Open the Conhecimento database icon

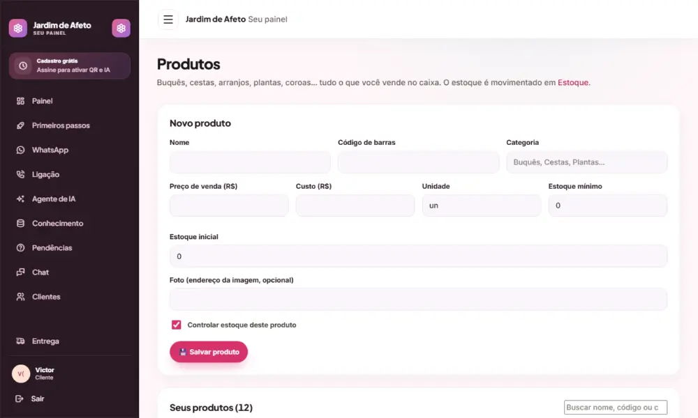pos(20,223)
